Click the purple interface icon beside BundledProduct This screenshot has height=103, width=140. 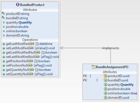(x=18, y=4)
